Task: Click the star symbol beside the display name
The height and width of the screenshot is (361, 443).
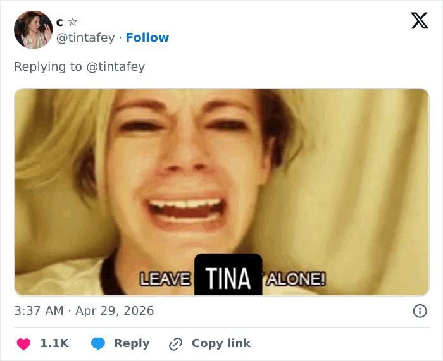Action: coord(72,22)
